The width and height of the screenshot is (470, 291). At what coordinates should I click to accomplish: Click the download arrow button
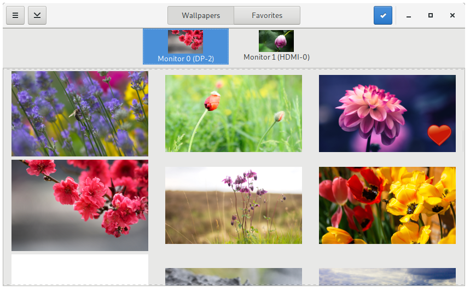tap(37, 15)
